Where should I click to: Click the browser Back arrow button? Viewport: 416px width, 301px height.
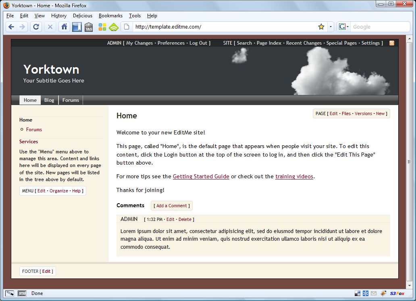pyautogui.click(x=11, y=27)
